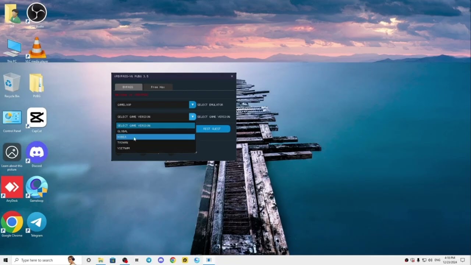Viewport: 471px width, 265px height.
Task: Open the clock showing 4:18 PM
Action: point(450,260)
